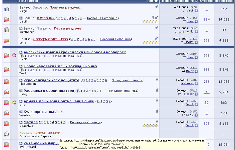This screenshot has height=150, width=235.
Task: Click paperclip icon in Игра 2 thread row
Action: 157,80
